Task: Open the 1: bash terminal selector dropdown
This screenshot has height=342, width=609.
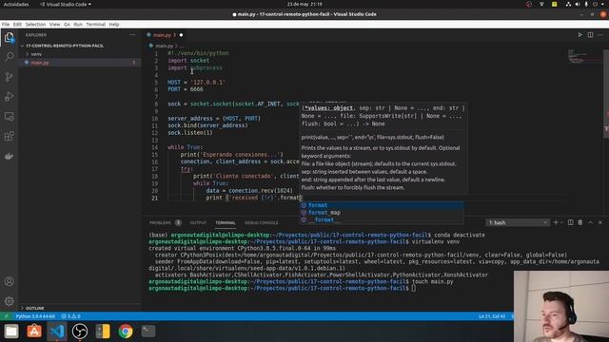Action: 518,222
